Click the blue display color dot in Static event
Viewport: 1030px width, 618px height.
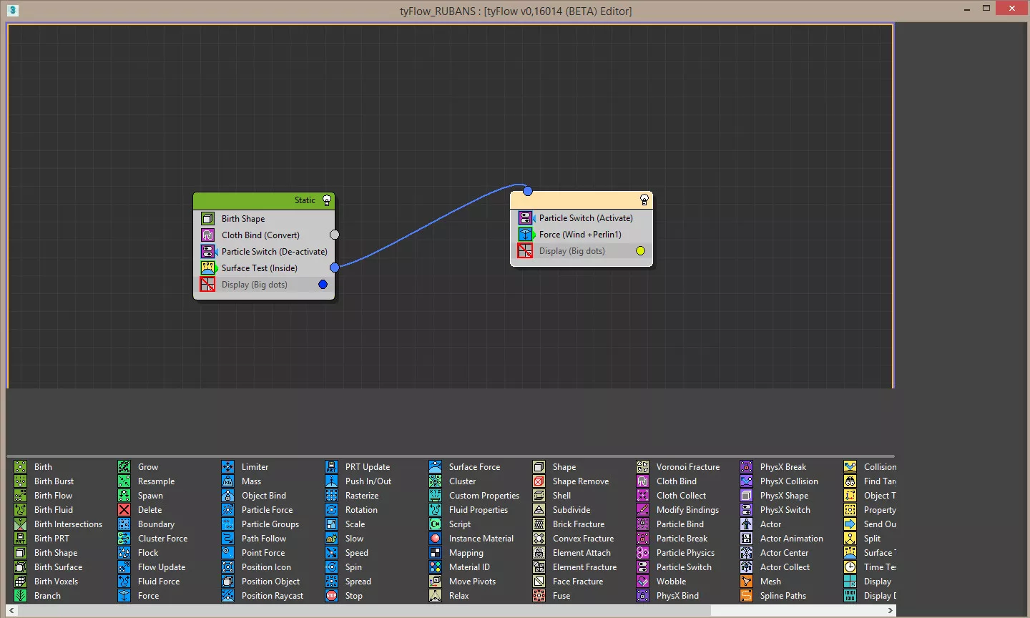(x=323, y=285)
